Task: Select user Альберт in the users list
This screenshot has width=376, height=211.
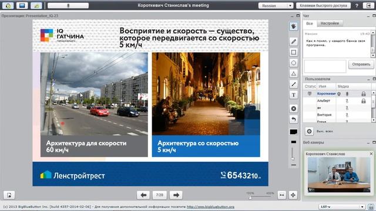Action: (x=324, y=101)
